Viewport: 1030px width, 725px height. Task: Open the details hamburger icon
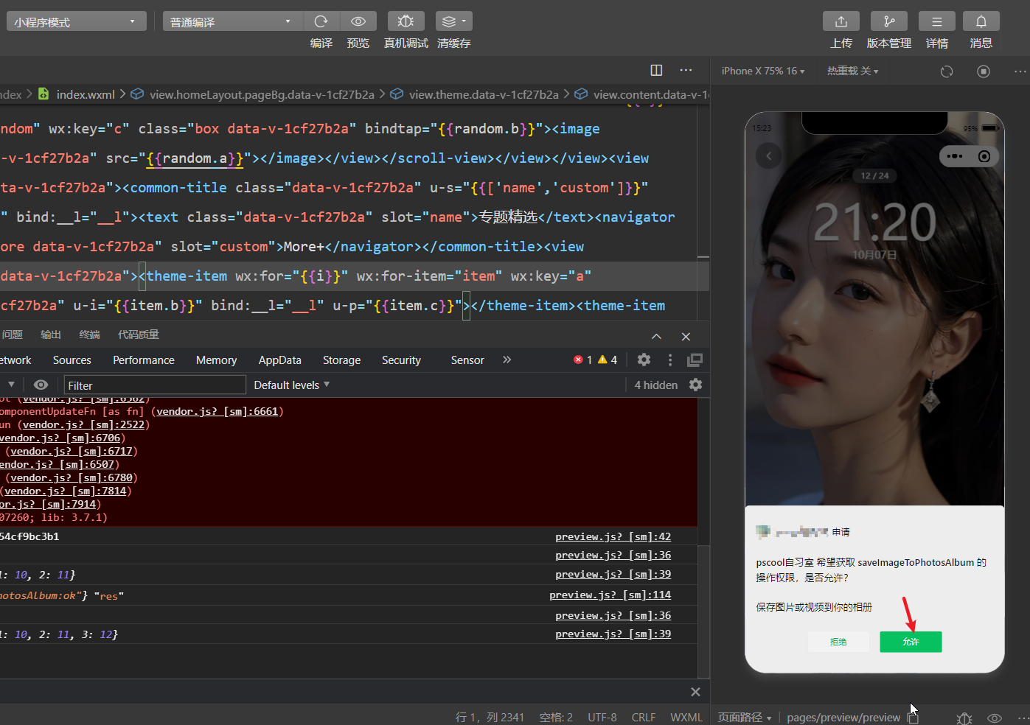tap(937, 21)
